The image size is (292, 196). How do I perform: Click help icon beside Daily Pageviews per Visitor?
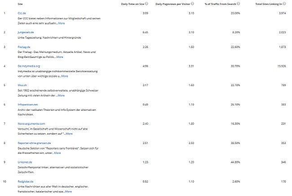tap(192, 4)
